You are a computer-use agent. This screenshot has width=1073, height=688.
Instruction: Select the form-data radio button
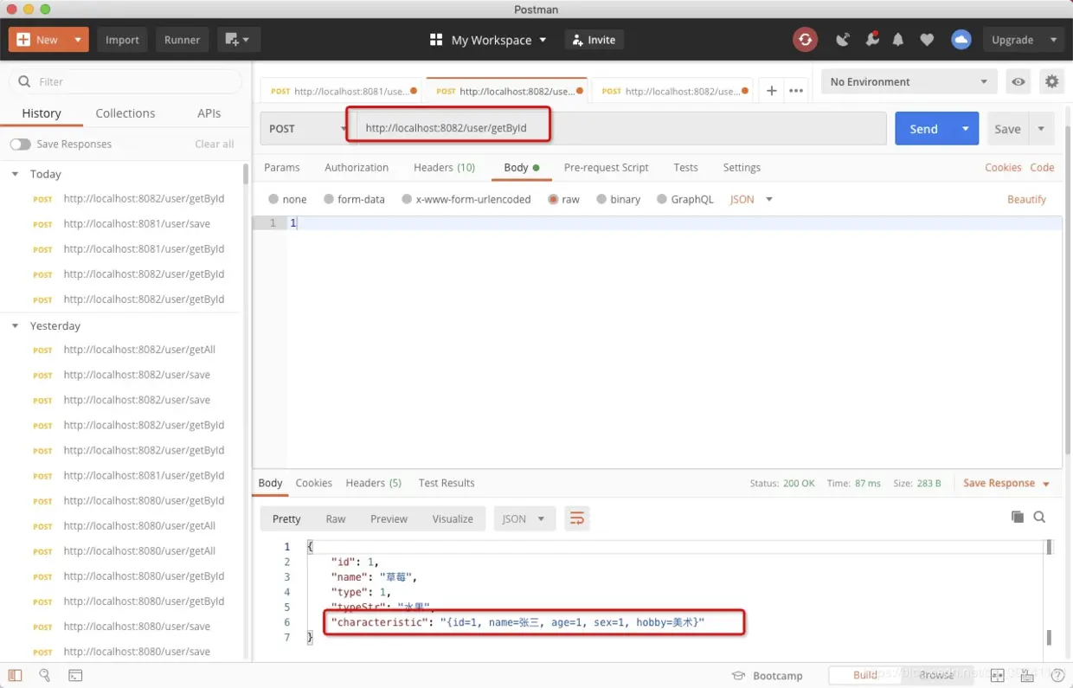pos(329,199)
